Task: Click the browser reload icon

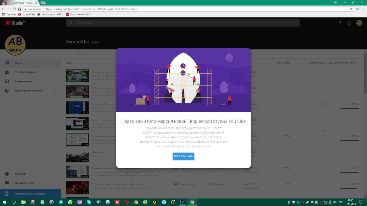Action: 14,9
